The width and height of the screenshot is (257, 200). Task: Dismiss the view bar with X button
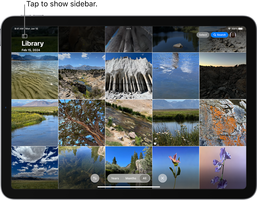click(162, 178)
